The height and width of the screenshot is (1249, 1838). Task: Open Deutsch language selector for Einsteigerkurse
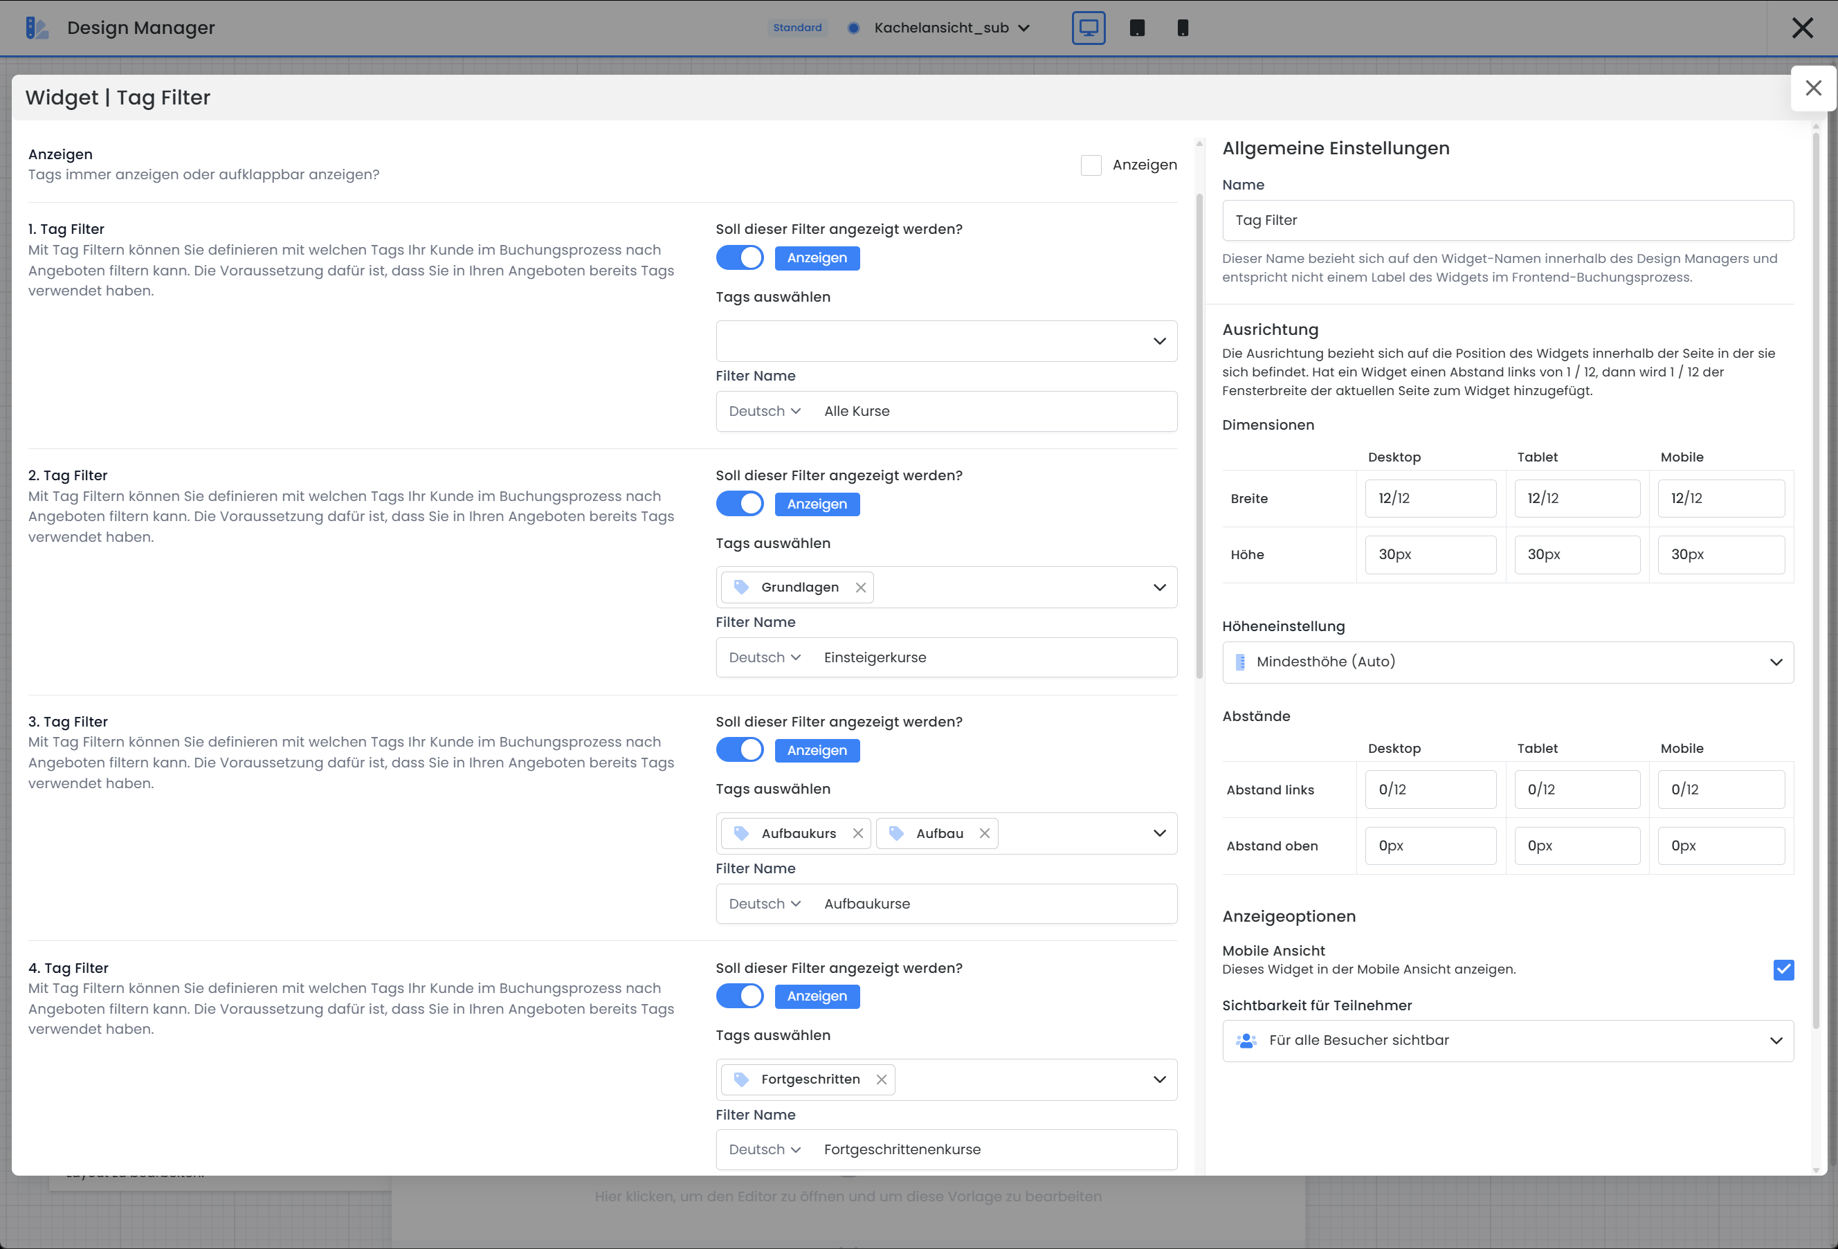(x=764, y=657)
